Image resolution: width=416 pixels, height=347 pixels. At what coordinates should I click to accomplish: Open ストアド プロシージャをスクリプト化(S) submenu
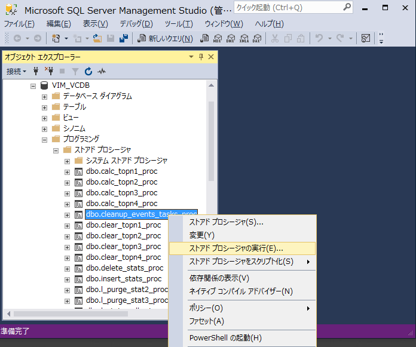click(x=243, y=262)
